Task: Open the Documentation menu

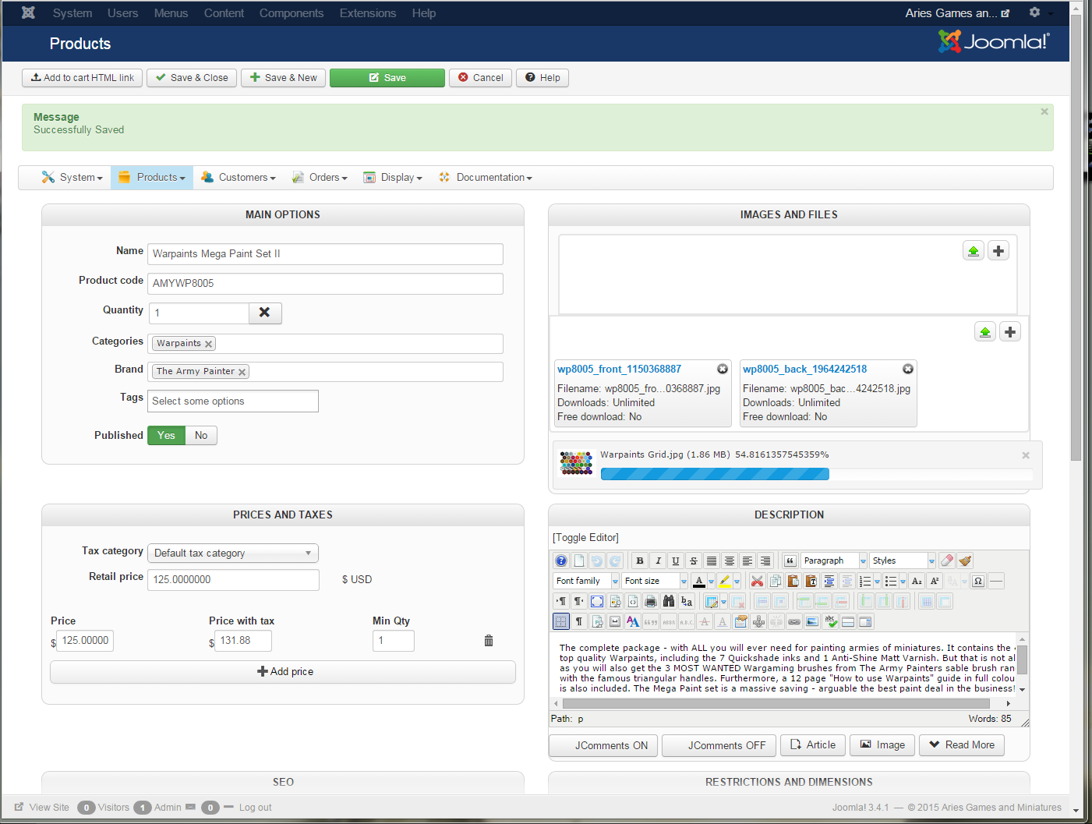Action: tap(486, 178)
